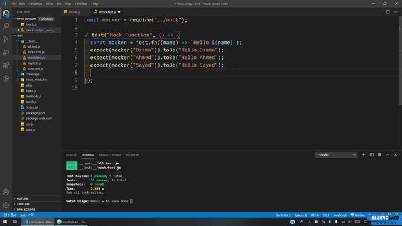Switch to the OUTPUT panel tab
This screenshot has height=226, width=402.
click(x=71, y=155)
